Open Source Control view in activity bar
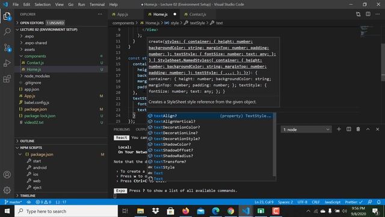The image size is (385, 217). click(7, 48)
